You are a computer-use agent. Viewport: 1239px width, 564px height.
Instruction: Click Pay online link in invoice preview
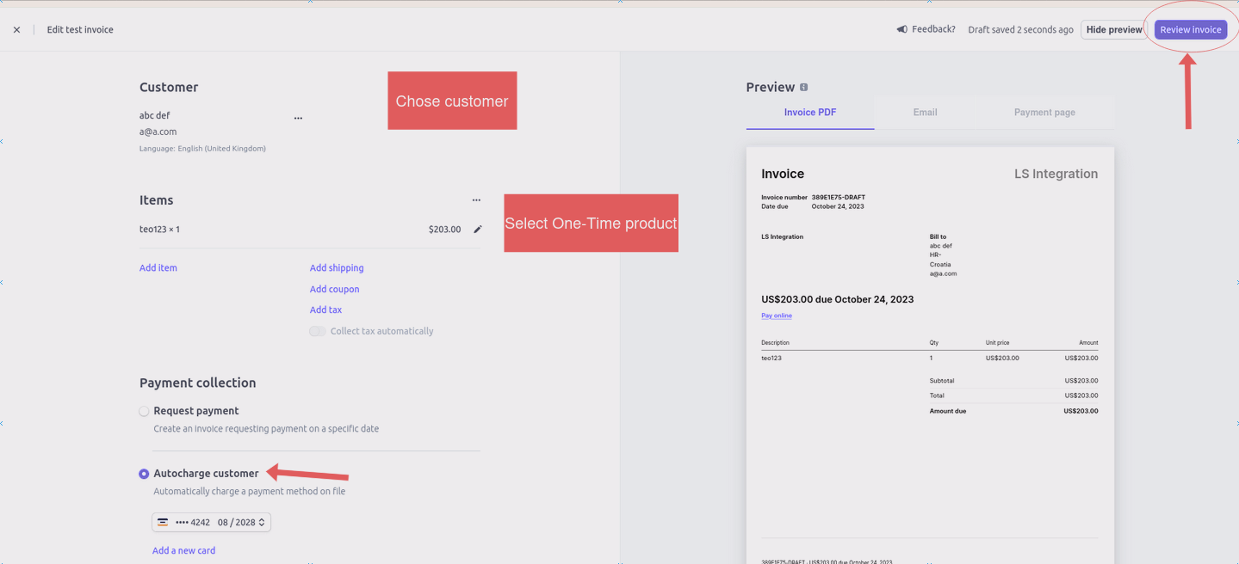[776, 316]
